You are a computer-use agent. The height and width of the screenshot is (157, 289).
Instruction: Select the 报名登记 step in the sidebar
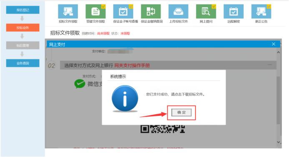pyautogui.click(x=23, y=10)
